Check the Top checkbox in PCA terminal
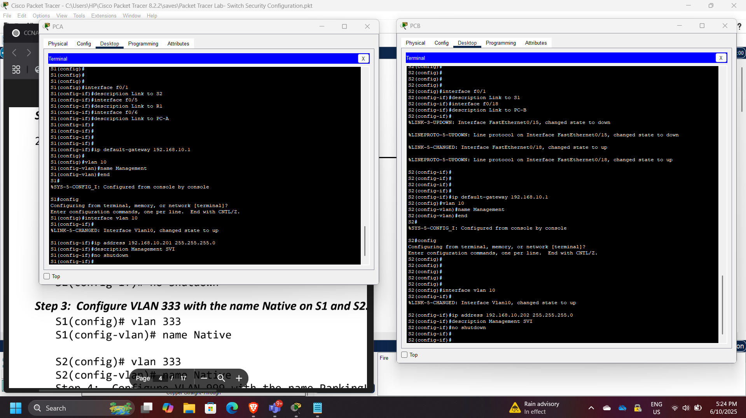Viewport: 746px width, 418px height. pos(47,276)
